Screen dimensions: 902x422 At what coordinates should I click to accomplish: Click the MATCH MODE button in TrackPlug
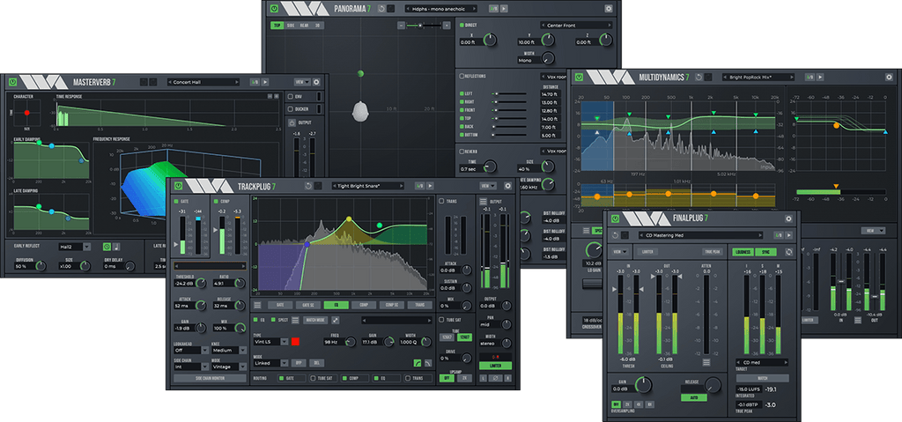pos(314,320)
